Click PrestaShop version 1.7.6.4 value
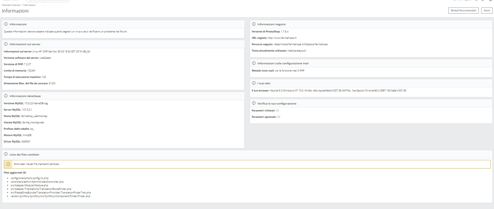The width and height of the screenshot is (494, 209). [x=285, y=32]
